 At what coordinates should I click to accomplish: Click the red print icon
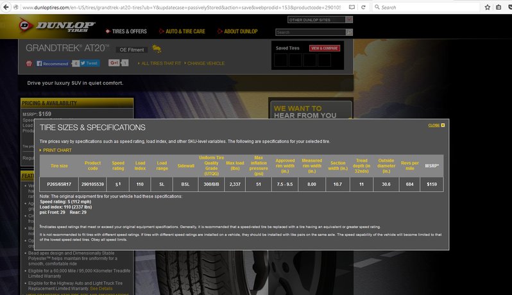point(29,63)
